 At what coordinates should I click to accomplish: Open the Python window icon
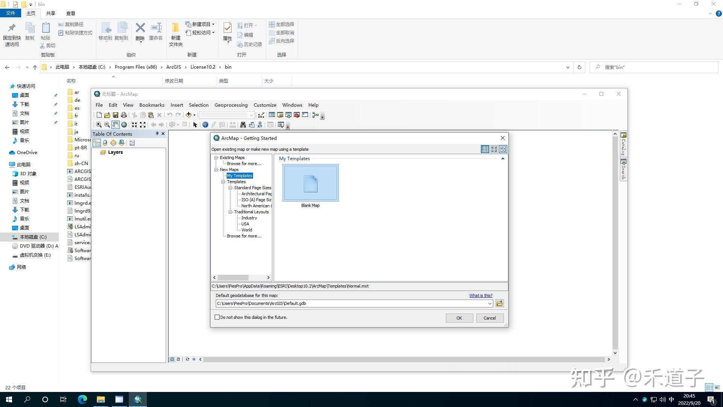coord(305,115)
